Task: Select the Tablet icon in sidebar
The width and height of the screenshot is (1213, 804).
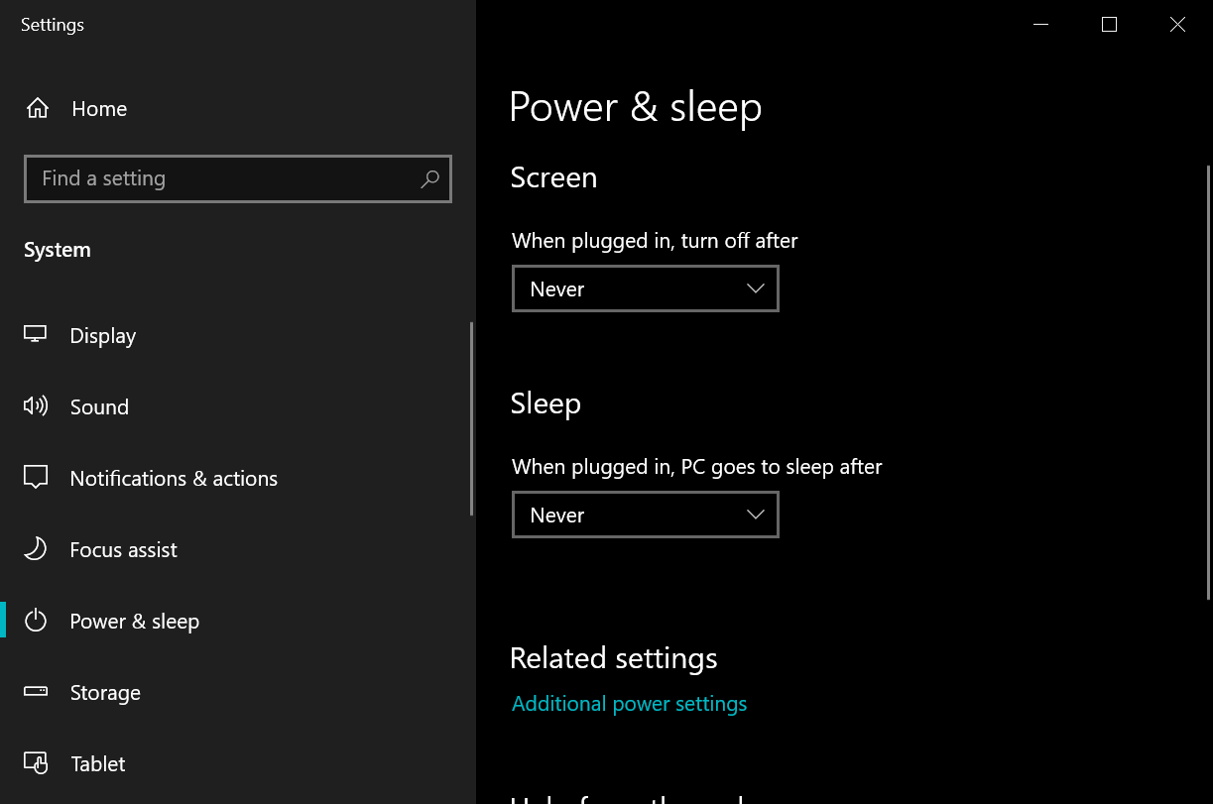Action: tap(36, 763)
